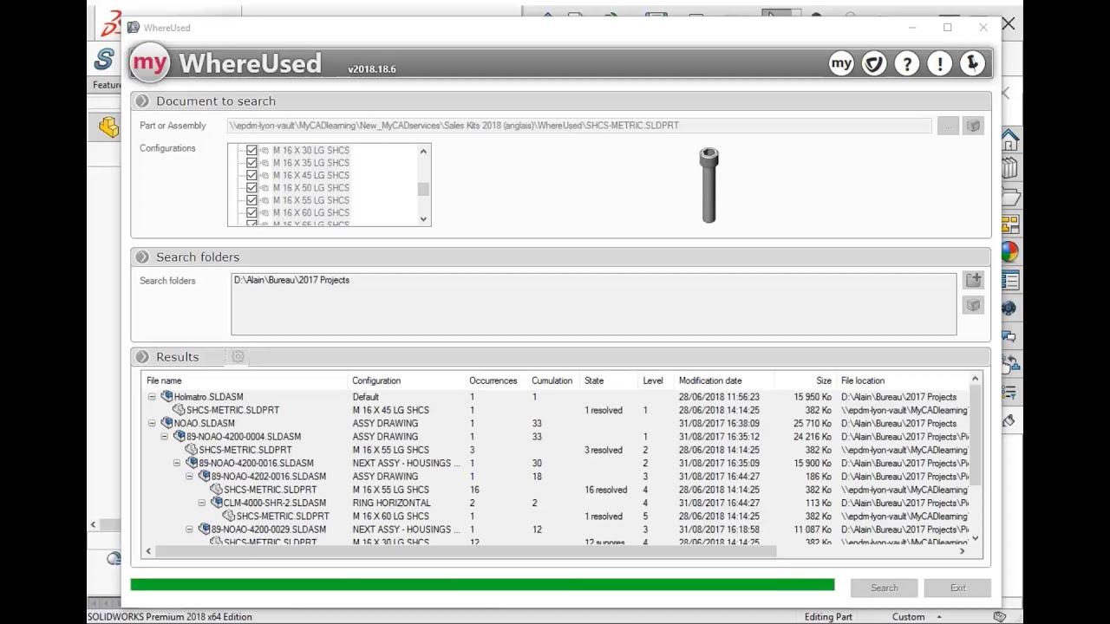Open Design Library icon in SOLIDWORKS task pane
The width and height of the screenshot is (1110, 624).
pos(1009,168)
